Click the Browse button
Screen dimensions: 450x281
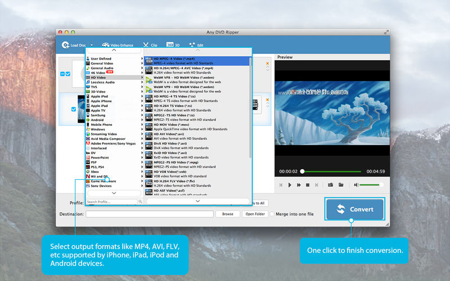(228, 214)
